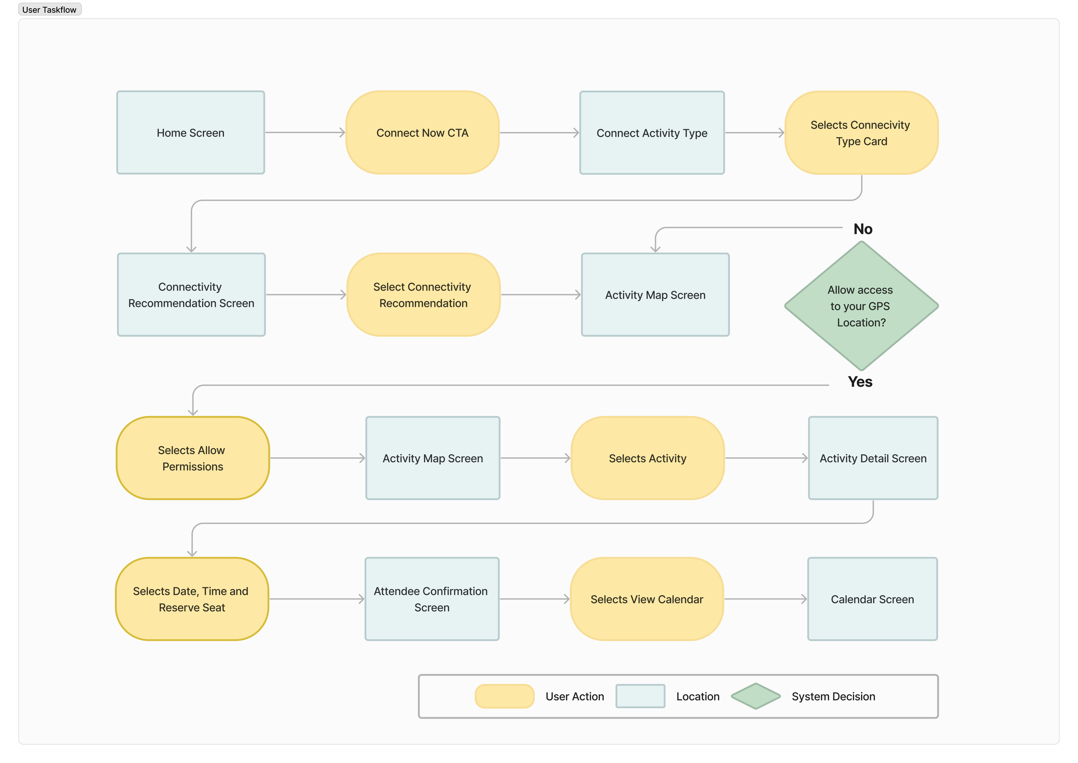
Task: Select the Home Screen box
Action: click(x=190, y=132)
